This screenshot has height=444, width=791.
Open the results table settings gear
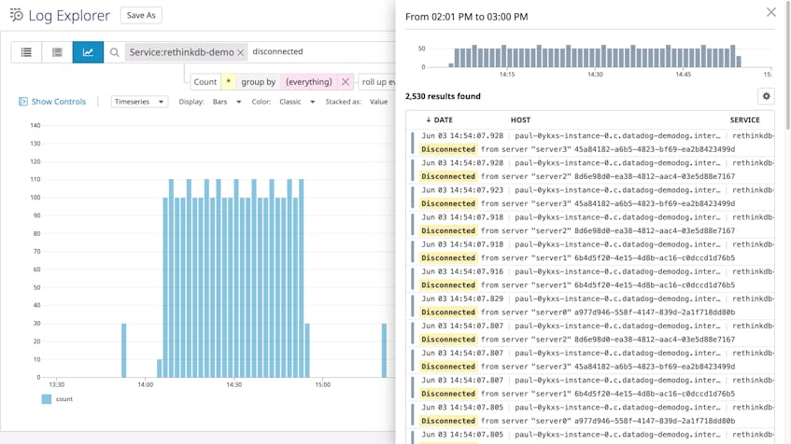[x=766, y=96]
